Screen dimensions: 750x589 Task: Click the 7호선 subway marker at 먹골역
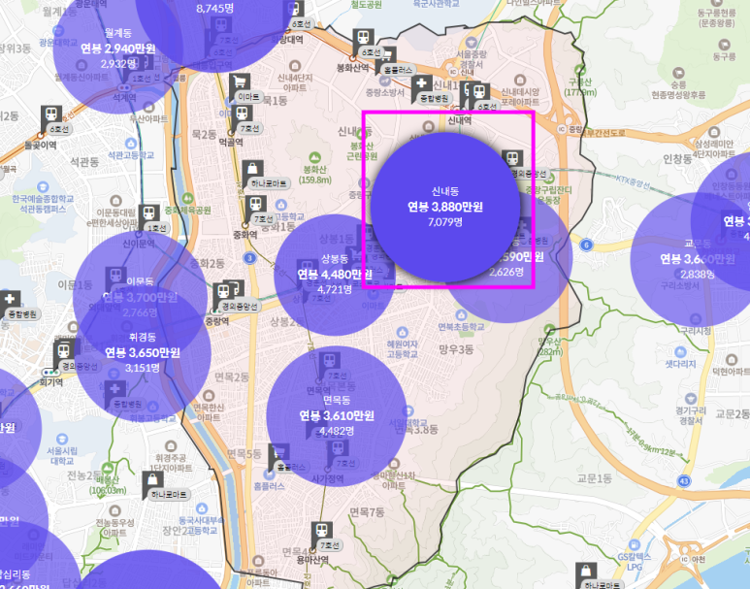pyautogui.click(x=243, y=114)
